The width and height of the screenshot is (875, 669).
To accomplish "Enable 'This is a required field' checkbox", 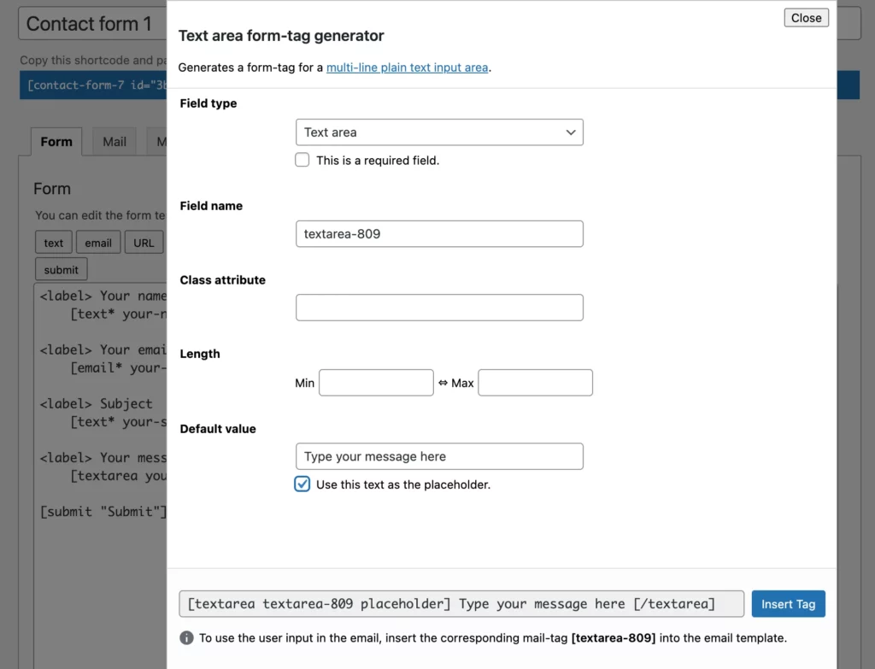I will pos(302,160).
